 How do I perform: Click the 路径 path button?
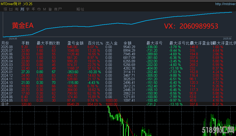pos(80,9)
